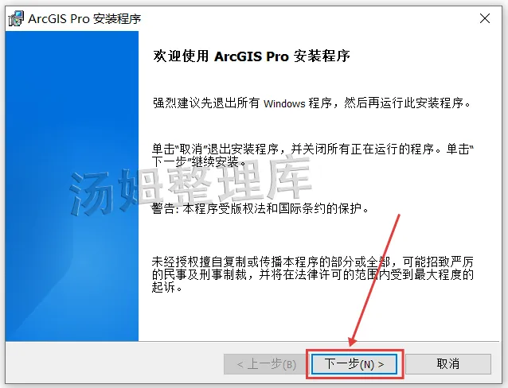The width and height of the screenshot is (508, 388).
Task: Click the paragraph starting with 单击"取消"退出安装程序
Action: click(x=313, y=156)
